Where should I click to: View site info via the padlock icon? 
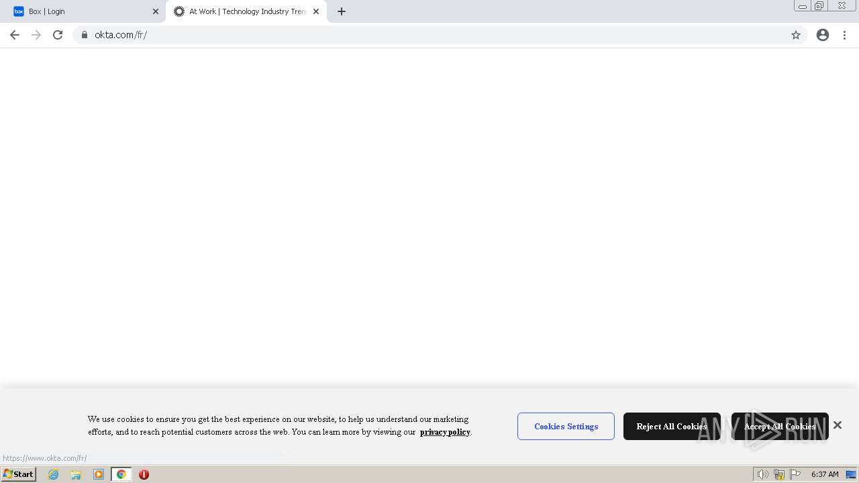coord(85,35)
